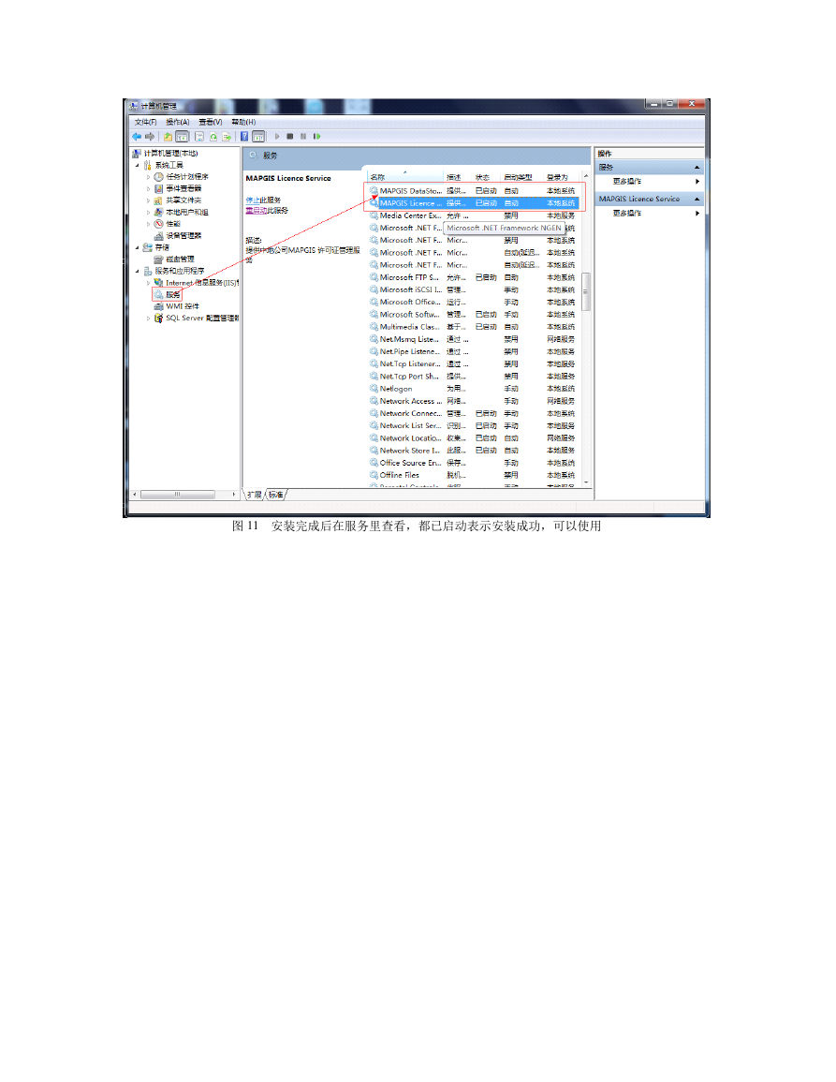Select the Office Source En... service
Viewport: 836px width, 1082px height.
pyautogui.click(x=473, y=463)
